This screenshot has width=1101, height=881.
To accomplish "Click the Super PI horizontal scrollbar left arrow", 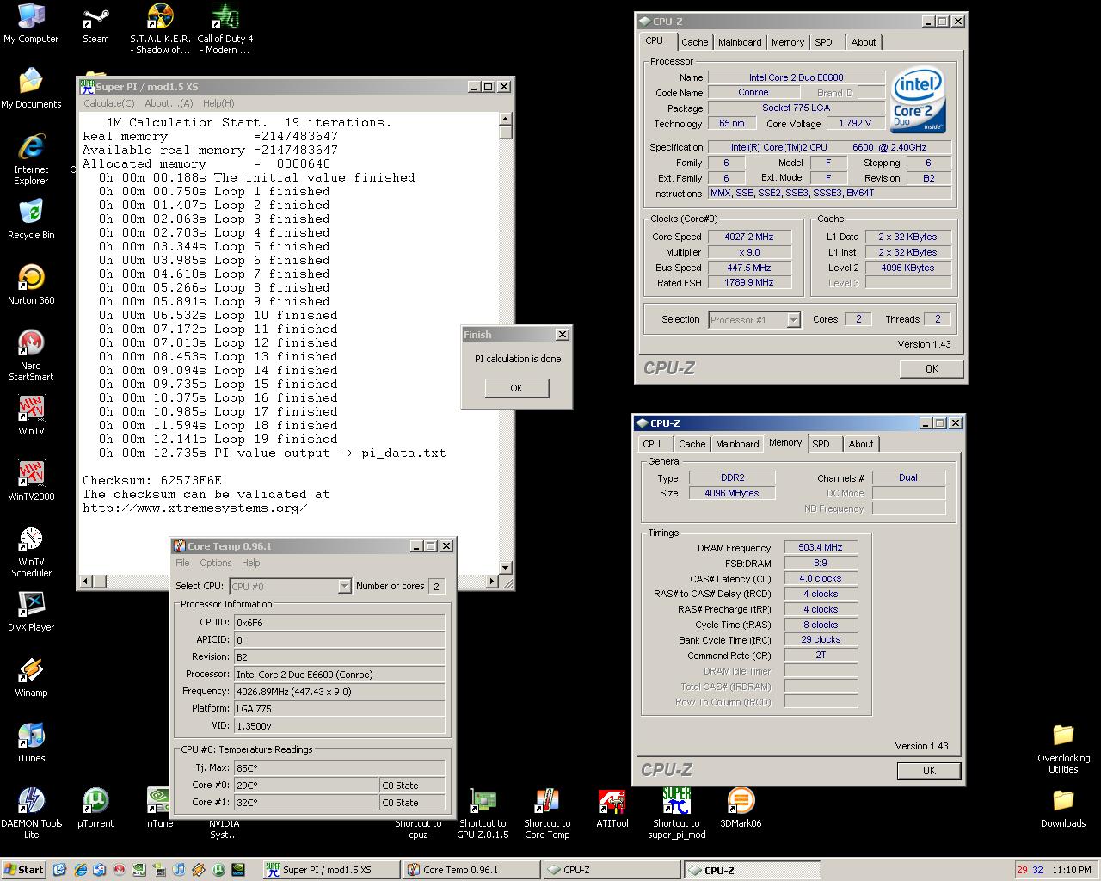I will (x=85, y=581).
